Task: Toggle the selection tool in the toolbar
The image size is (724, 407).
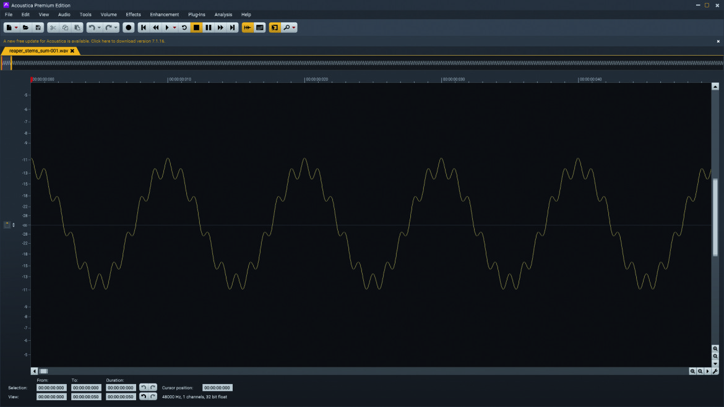Action: 274,28
